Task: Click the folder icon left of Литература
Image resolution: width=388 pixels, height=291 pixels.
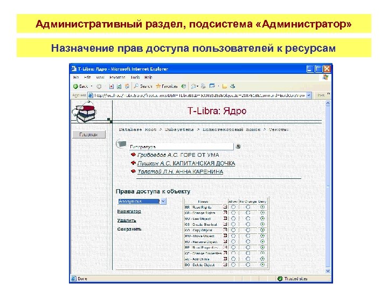Action: (x=121, y=144)
